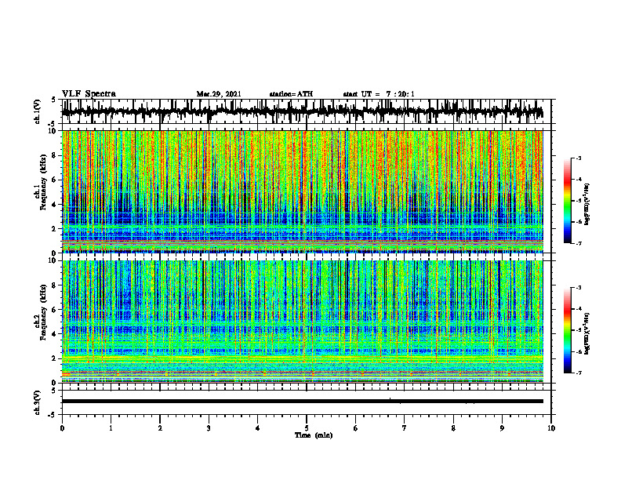Click the ch.2 frequency axis "8" tick label
The image size is (621, 480).
[x=54, y=285]
